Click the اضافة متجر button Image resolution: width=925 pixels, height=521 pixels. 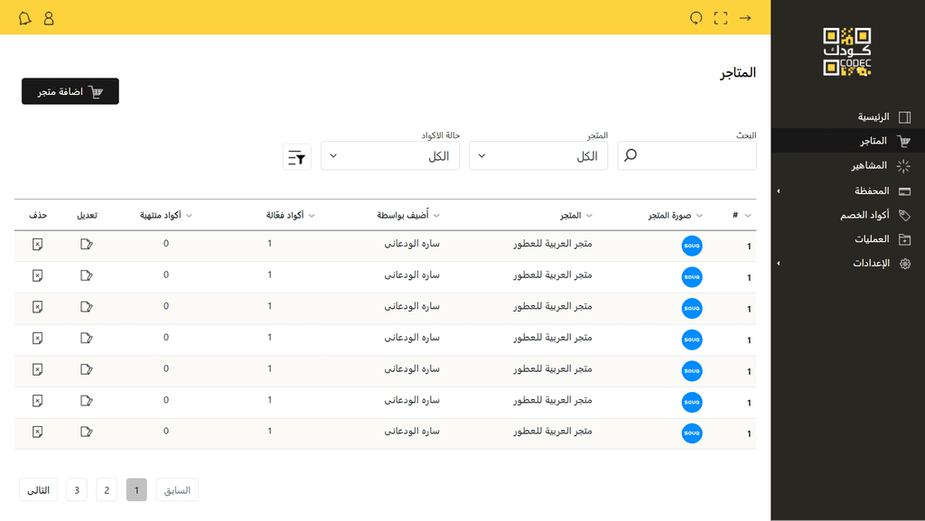coord(70,91)
